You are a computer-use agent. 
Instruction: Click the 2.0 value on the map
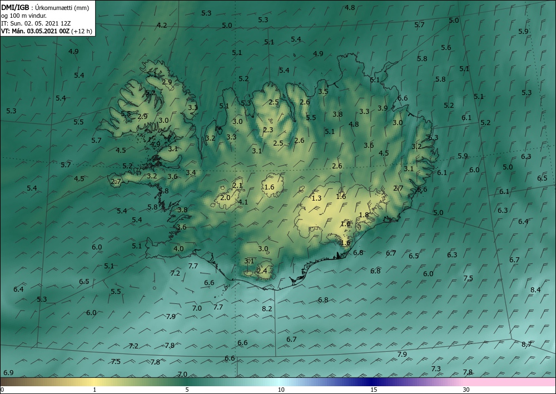point(225,198)
